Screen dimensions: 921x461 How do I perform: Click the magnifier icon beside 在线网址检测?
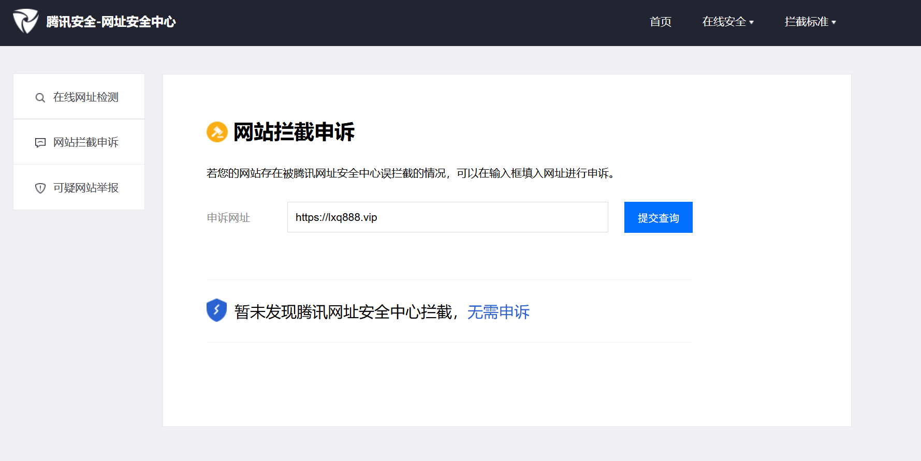[40, 98]
